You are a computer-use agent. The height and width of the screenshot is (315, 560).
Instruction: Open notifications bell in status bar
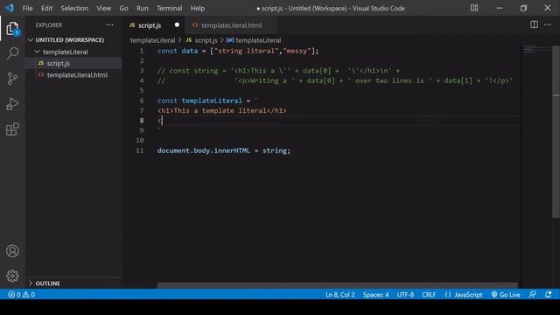click(549, 295)
